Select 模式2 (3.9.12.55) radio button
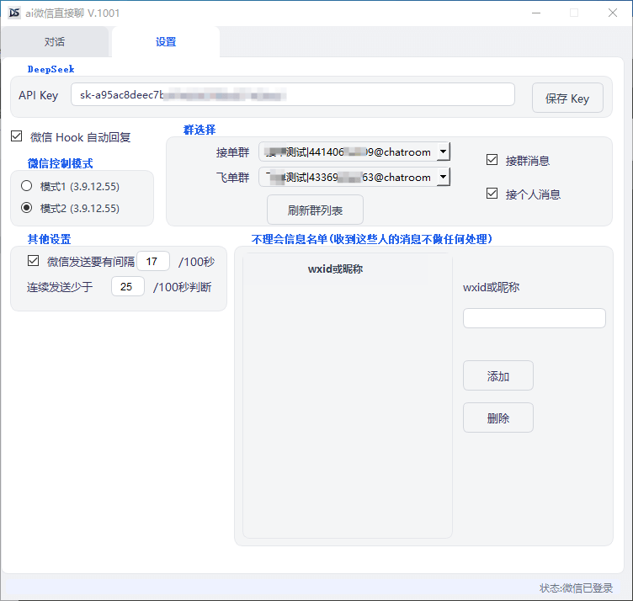The image size is (633, 601). pos(27,208)
